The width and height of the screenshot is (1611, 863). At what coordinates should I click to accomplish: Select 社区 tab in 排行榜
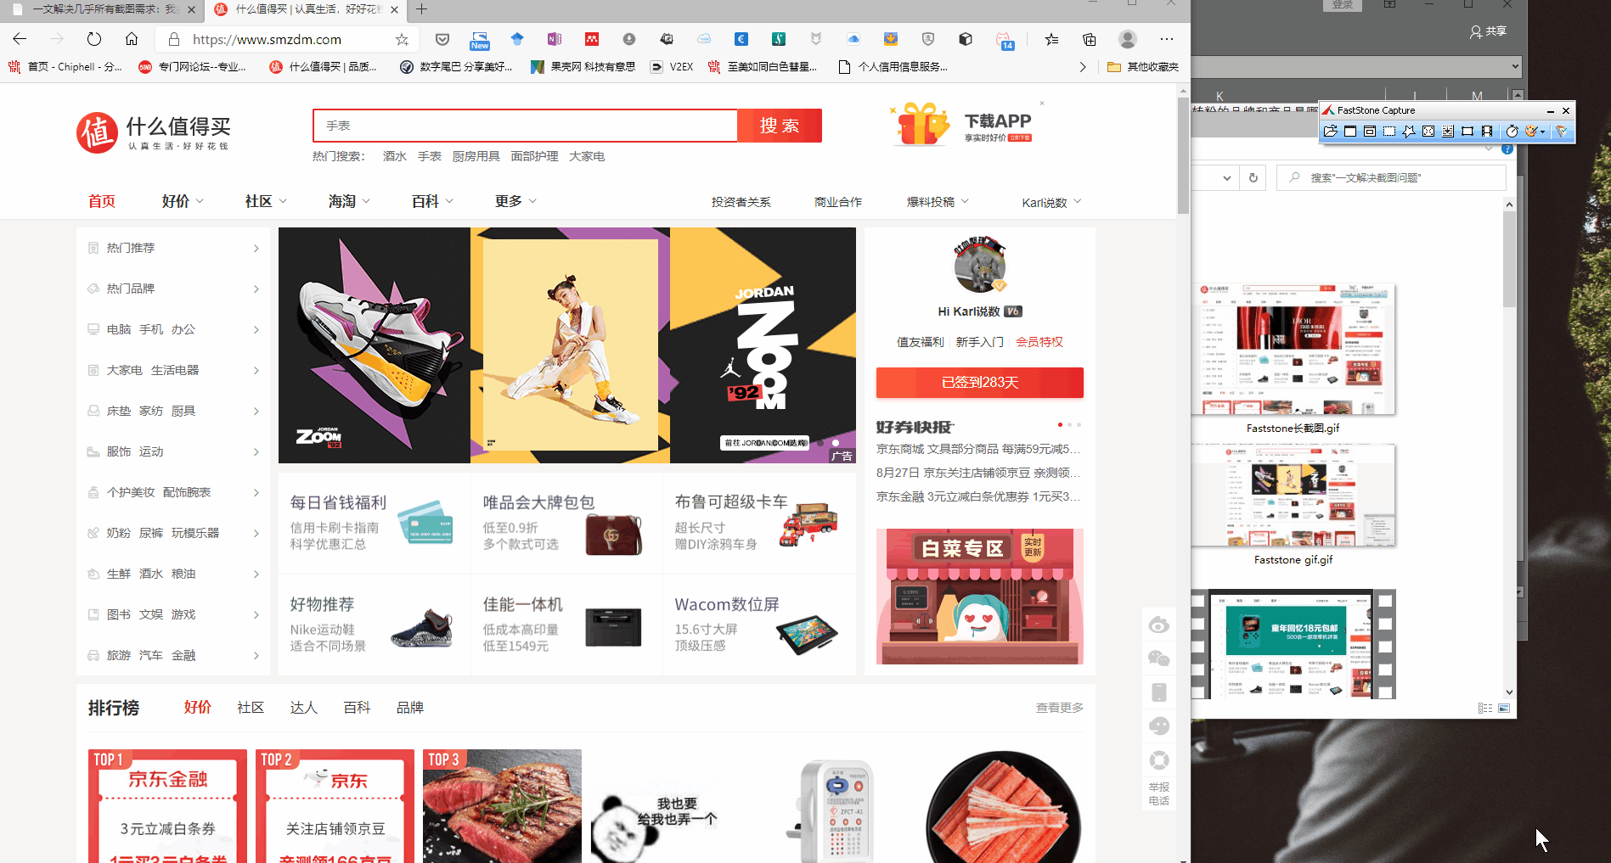point(251,708)
